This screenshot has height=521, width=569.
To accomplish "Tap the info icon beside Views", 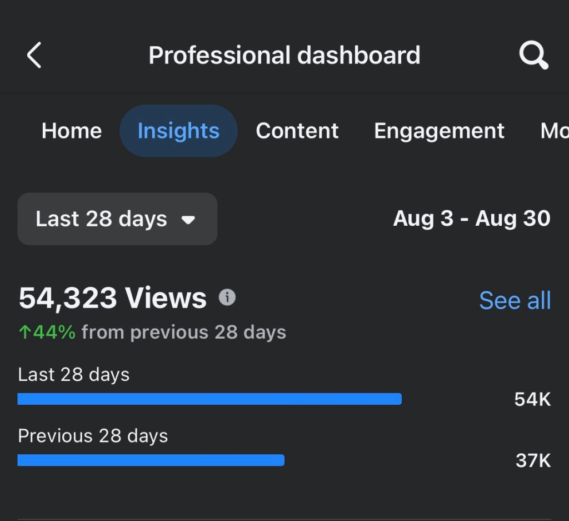I will pyautogui.click(x=227, y=298).
